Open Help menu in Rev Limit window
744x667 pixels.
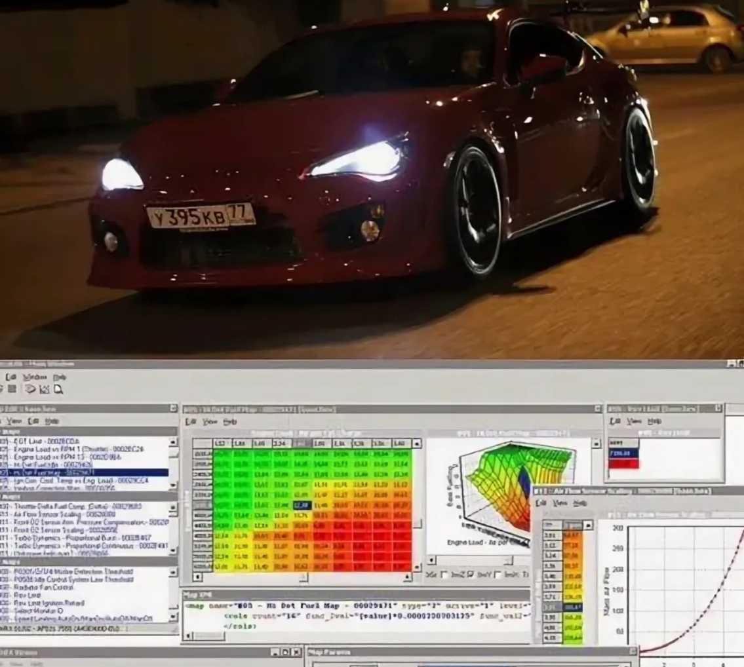(654, 421)
